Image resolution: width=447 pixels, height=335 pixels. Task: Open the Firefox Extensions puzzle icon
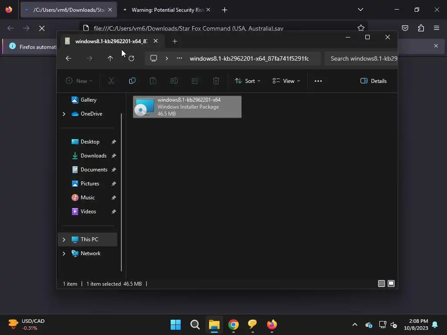pos(421,28)
